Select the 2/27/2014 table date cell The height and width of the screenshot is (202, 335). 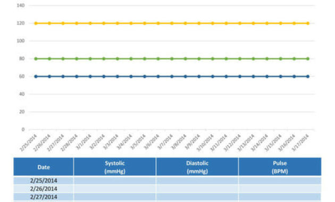(44, 197)
